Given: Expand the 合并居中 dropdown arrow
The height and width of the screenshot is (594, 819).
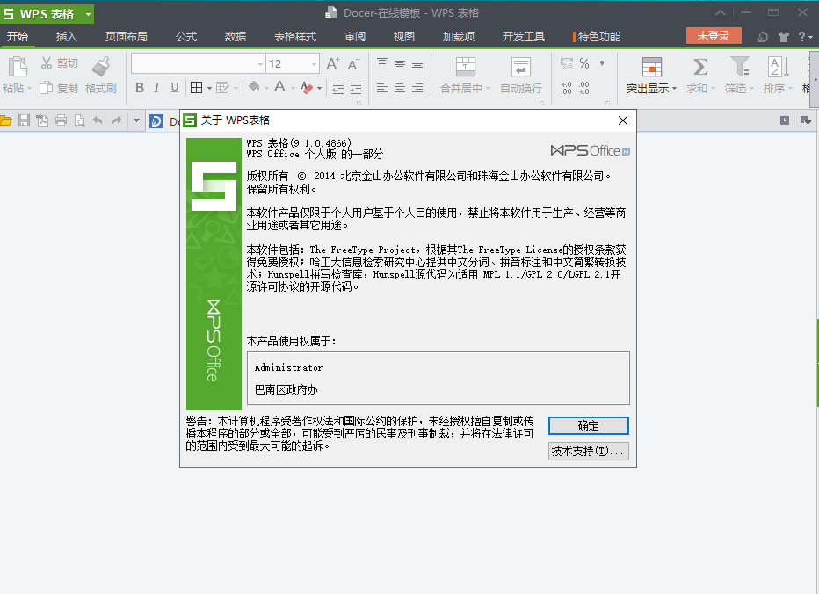Looking at the screenshot, I should (489, 88).
